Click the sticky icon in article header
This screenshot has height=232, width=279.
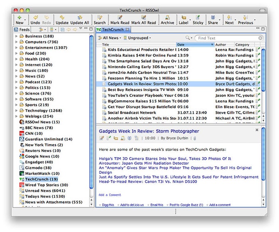(x=109, y=138)
